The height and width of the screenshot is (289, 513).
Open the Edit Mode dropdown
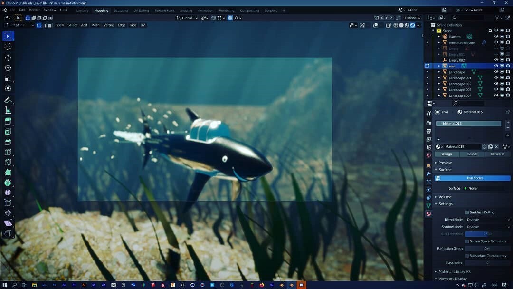pyautogui.click(x=19, y=25)
